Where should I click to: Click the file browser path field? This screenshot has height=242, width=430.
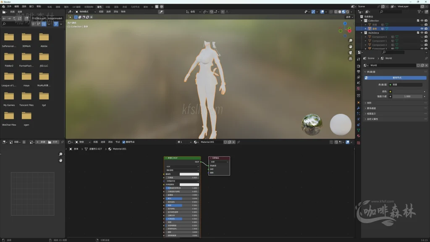coord(47,18)
